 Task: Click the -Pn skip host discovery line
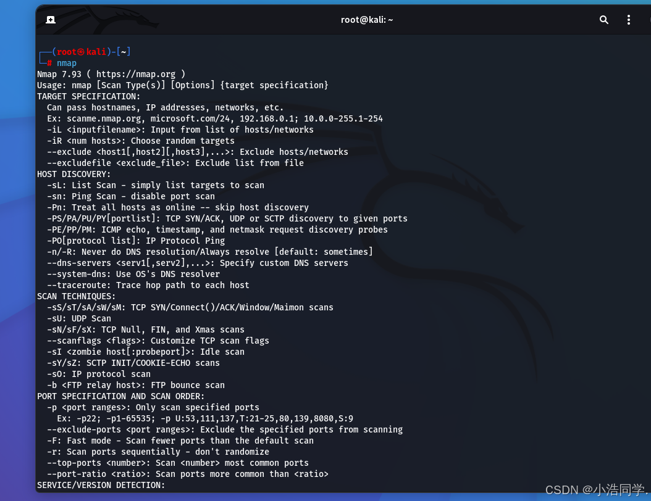178,208
